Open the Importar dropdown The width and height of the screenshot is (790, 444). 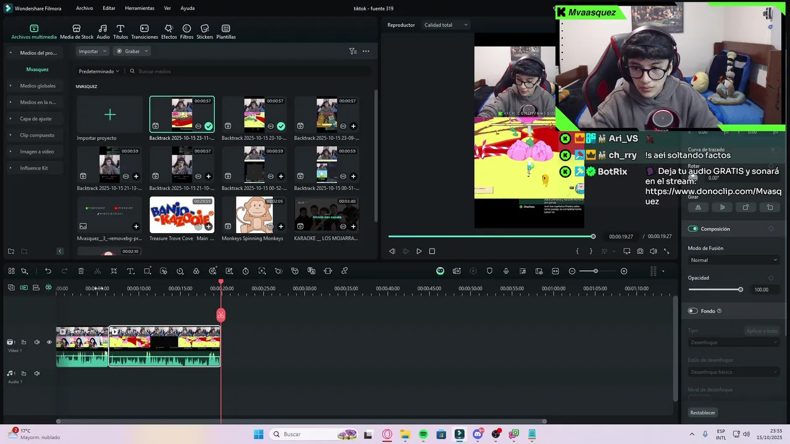[x=93, y=51]
